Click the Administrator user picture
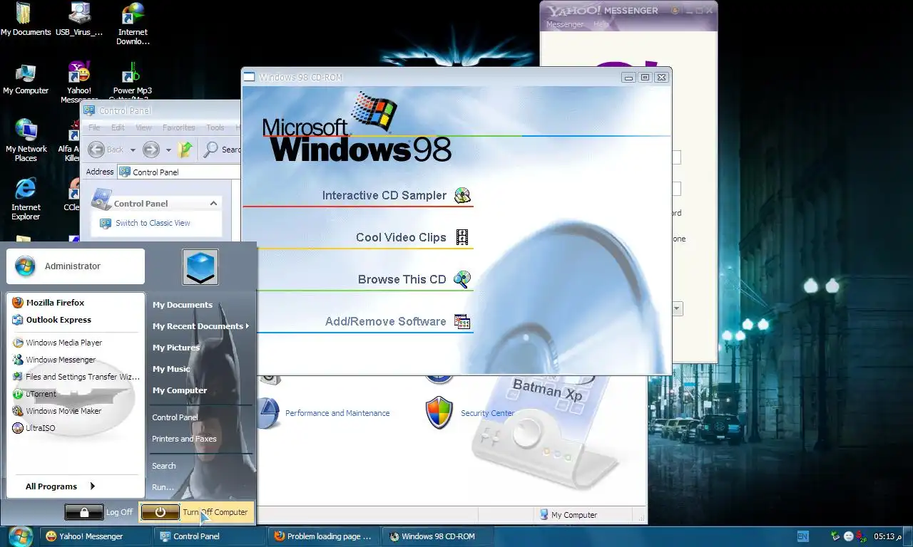This screenshot has height=547, width=913. pyautogui.click(x=25, y=266)
